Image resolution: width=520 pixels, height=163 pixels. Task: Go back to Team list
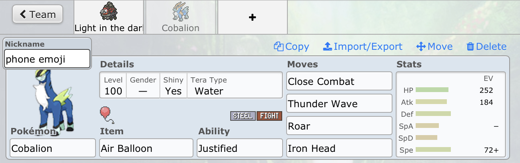38,15
